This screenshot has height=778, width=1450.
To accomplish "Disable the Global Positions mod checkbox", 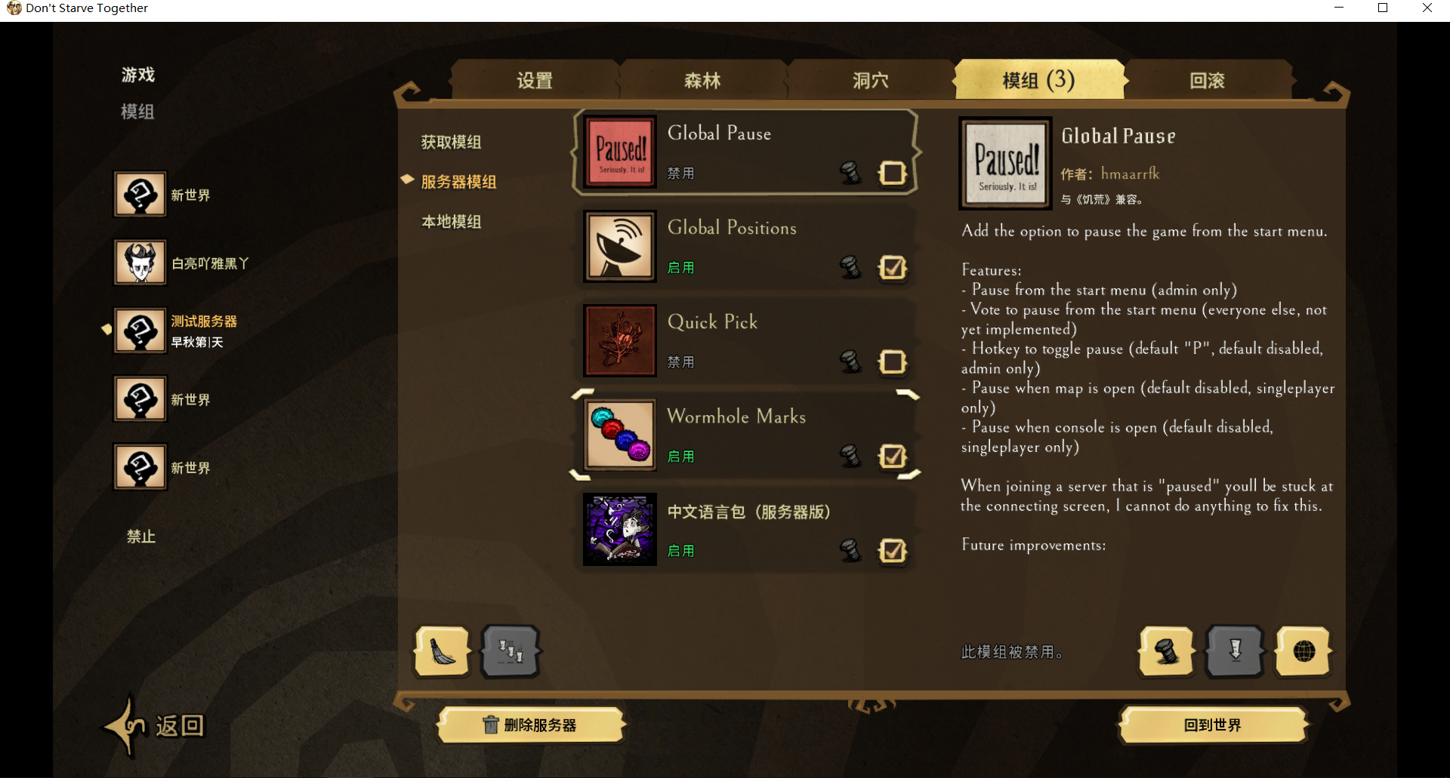I will coord(893,267).
